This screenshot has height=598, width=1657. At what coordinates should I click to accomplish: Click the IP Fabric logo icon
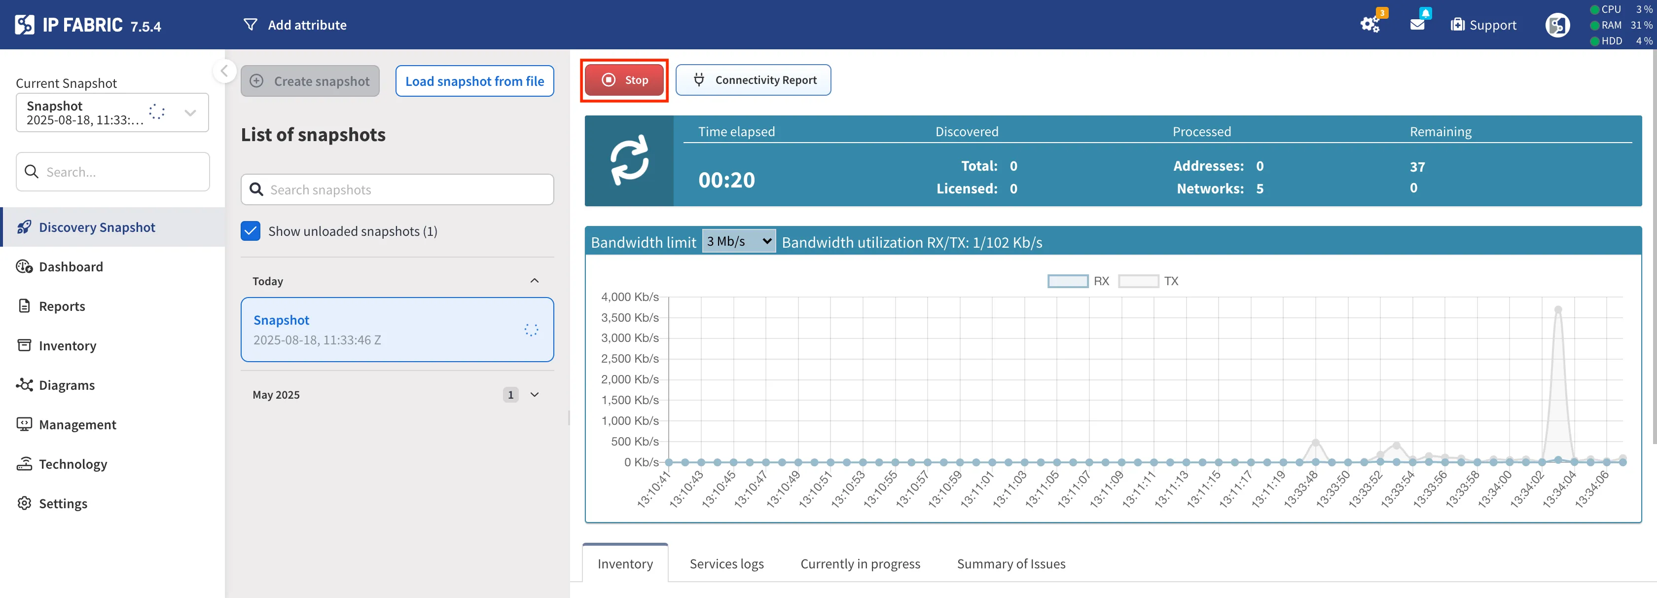(25, 25)
